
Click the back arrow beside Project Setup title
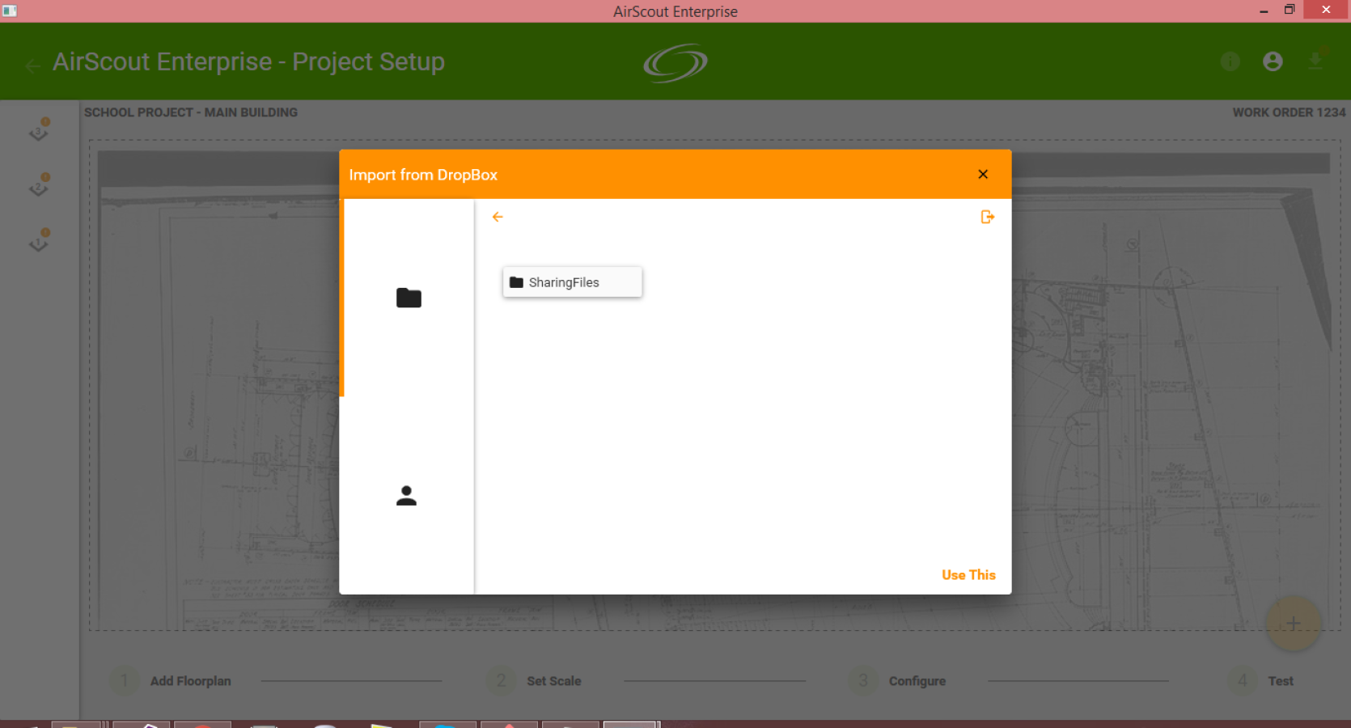pos(33,66)
